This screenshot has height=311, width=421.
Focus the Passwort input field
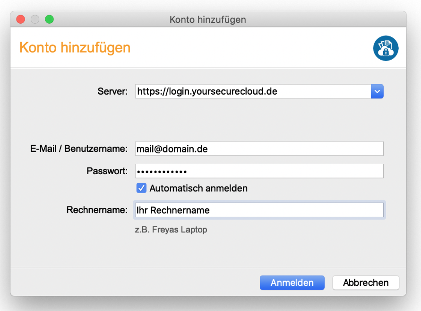click(x=259, y=171)
